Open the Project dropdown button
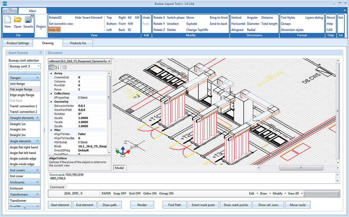349x217 pixels. pos(41,26)
